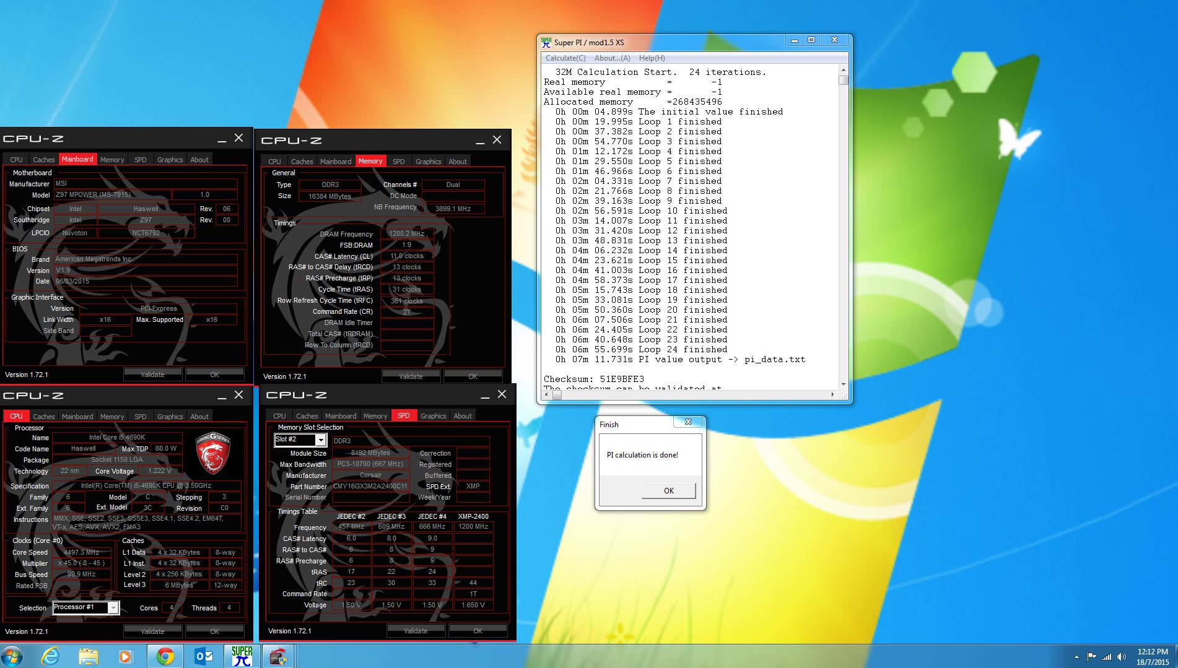This screenshot has height=668, width=1178.
Task: Close the Finish dialog
Action: 688,422
